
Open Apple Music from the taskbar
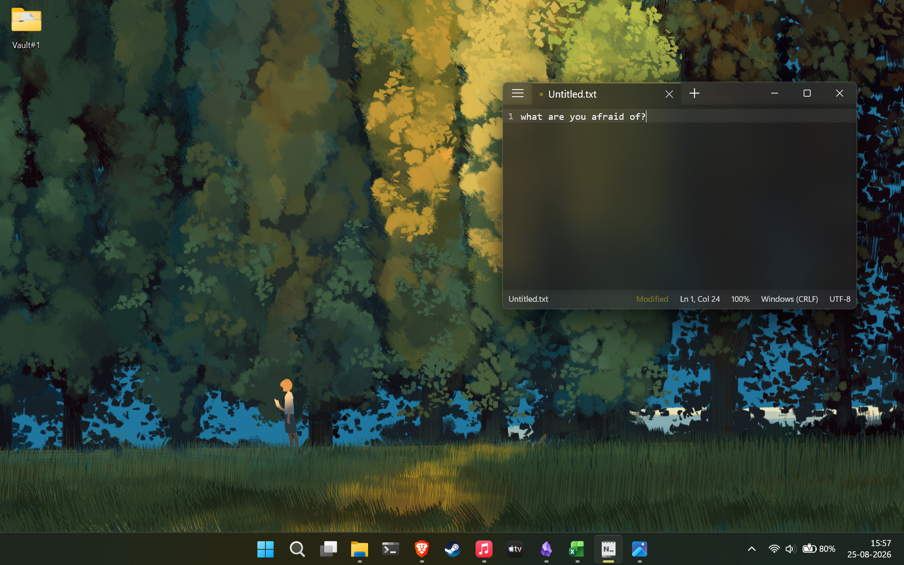pos(484,549)
